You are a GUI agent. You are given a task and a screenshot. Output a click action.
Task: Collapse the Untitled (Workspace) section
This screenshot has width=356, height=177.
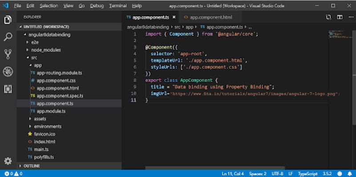click(x=69, y=27)
